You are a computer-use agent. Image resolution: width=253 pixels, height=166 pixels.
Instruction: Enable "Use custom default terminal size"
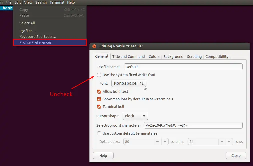point(99,133)
